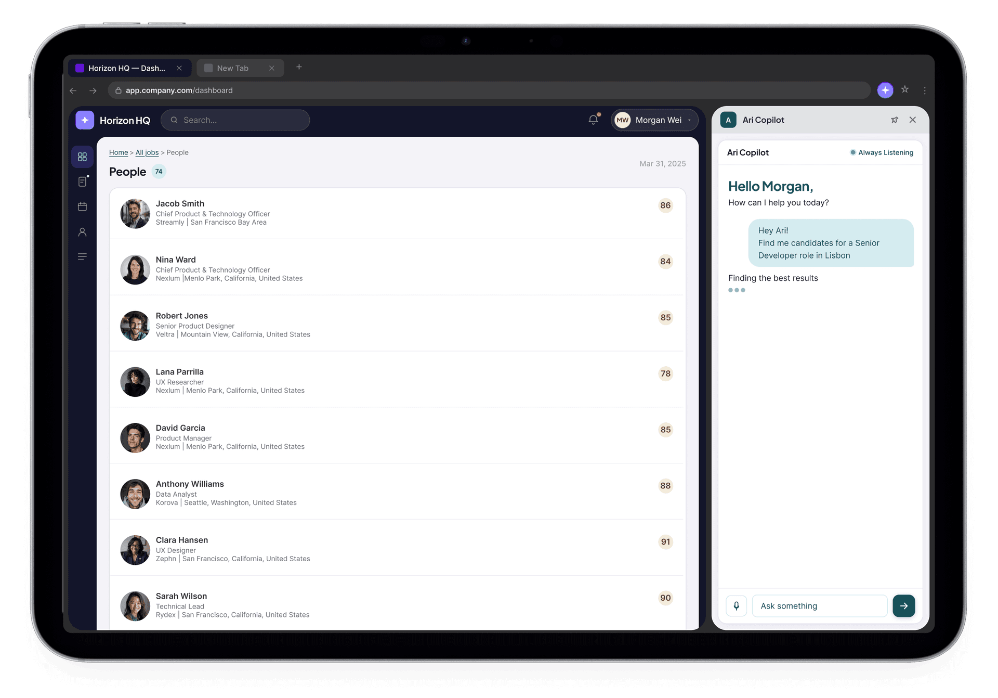Click the Ari Copilot browser extension icon
The height and width of the screenshot is (698, 998).
885,90
